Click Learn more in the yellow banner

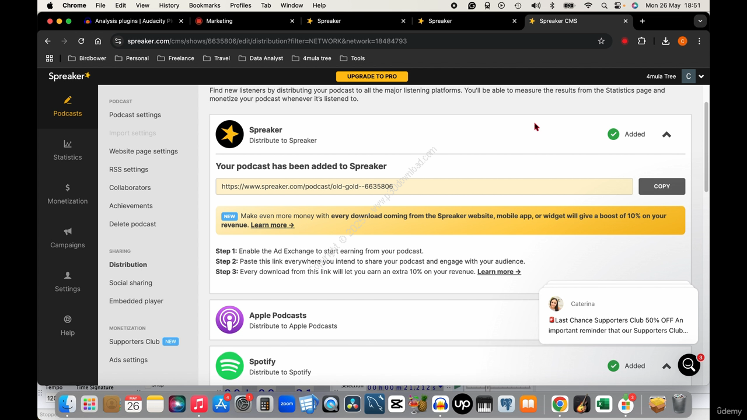click(x=273, y=225)
